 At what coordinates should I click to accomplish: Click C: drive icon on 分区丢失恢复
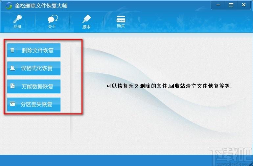click(12, 104)
